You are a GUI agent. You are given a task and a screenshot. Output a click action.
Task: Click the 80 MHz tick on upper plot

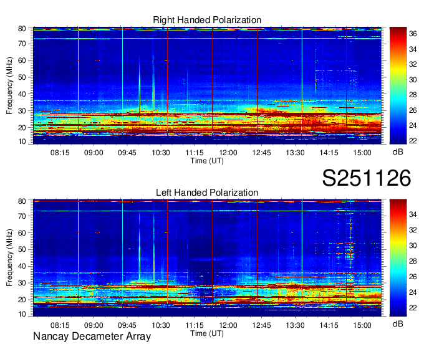coord(21,29)
